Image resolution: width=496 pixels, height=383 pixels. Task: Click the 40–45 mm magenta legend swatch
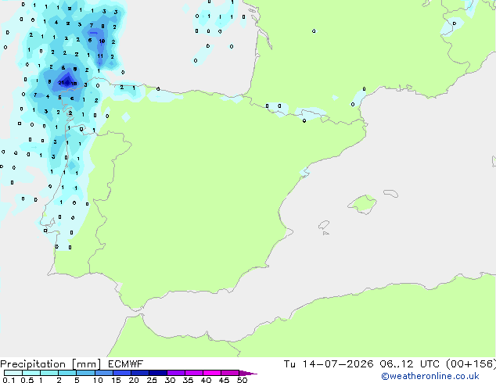212,373
